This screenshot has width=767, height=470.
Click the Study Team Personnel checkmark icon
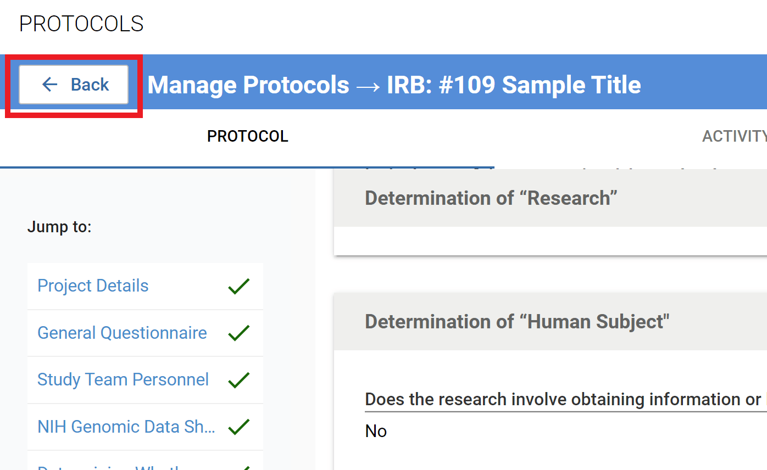pyautogui.click(x=238, y=380)
